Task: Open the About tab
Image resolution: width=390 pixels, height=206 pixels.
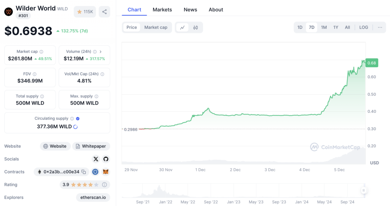Action: pyautogui.click(x=216, y=10)
